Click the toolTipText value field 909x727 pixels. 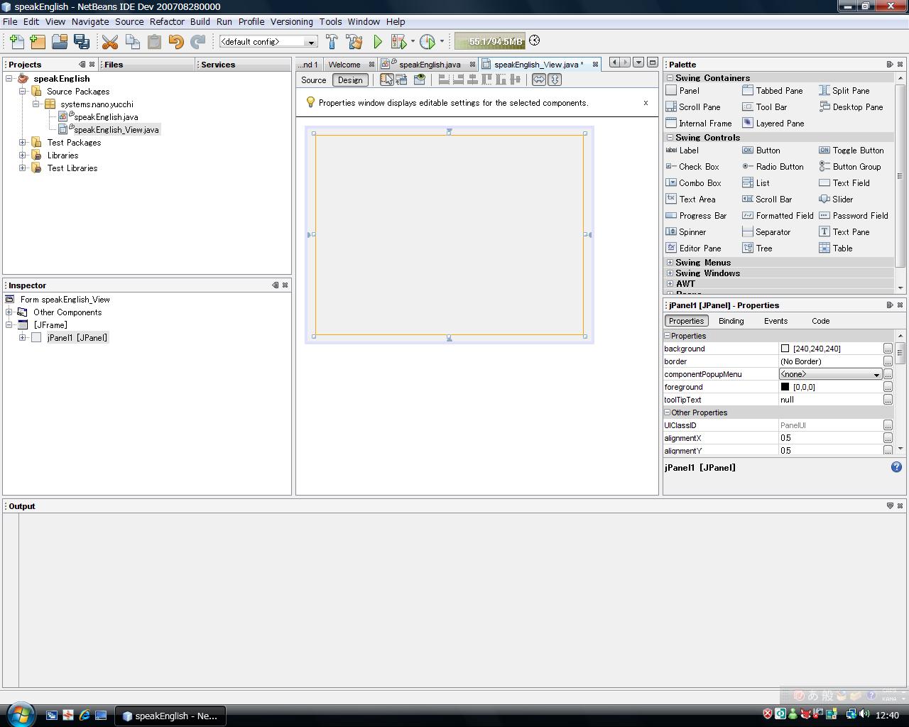[829, 400]
